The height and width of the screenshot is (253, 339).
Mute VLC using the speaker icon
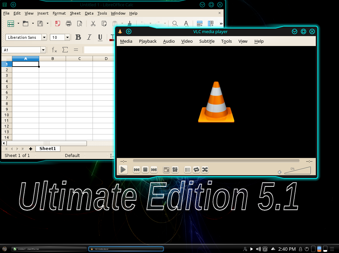coord(280,172)
